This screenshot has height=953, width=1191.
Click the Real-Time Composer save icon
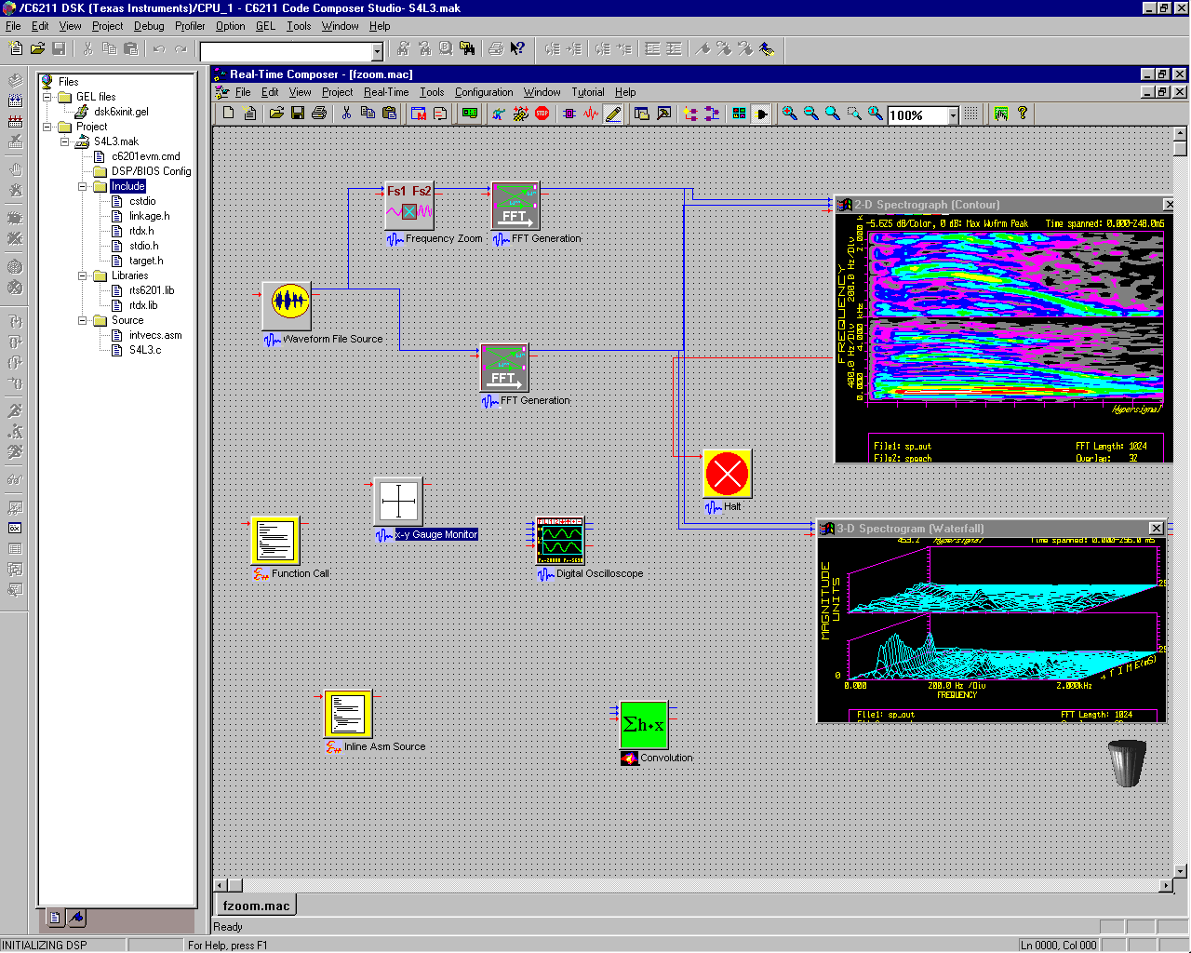[298, 114]
